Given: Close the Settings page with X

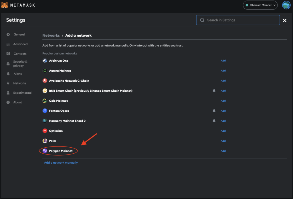Looking at the screenshot, I should point(285,21).
